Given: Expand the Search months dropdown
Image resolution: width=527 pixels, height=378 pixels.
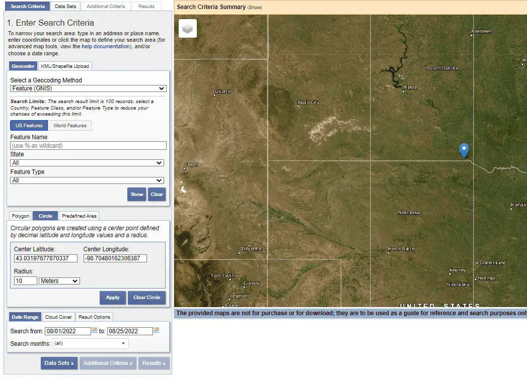Looking at the screenshot, I should [x=90, y=343].
